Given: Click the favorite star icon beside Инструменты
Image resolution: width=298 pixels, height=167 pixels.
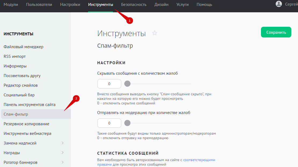Looking at the screenshot, I should click(155, 33).
